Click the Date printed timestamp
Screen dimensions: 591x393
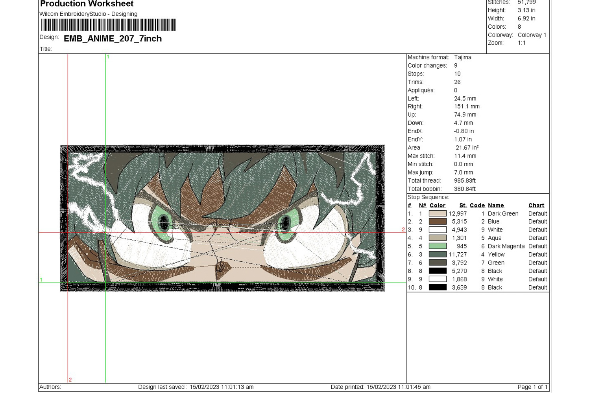click(x=380, y=387)
